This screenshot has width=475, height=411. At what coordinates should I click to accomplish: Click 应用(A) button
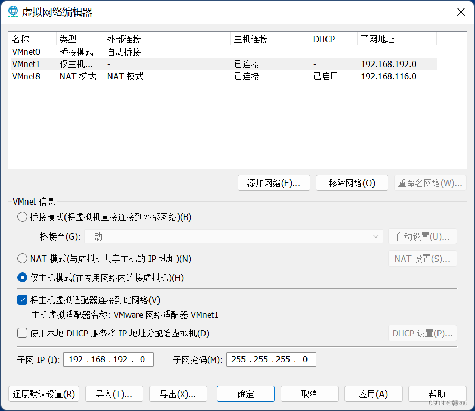click(x=374, y=394)
